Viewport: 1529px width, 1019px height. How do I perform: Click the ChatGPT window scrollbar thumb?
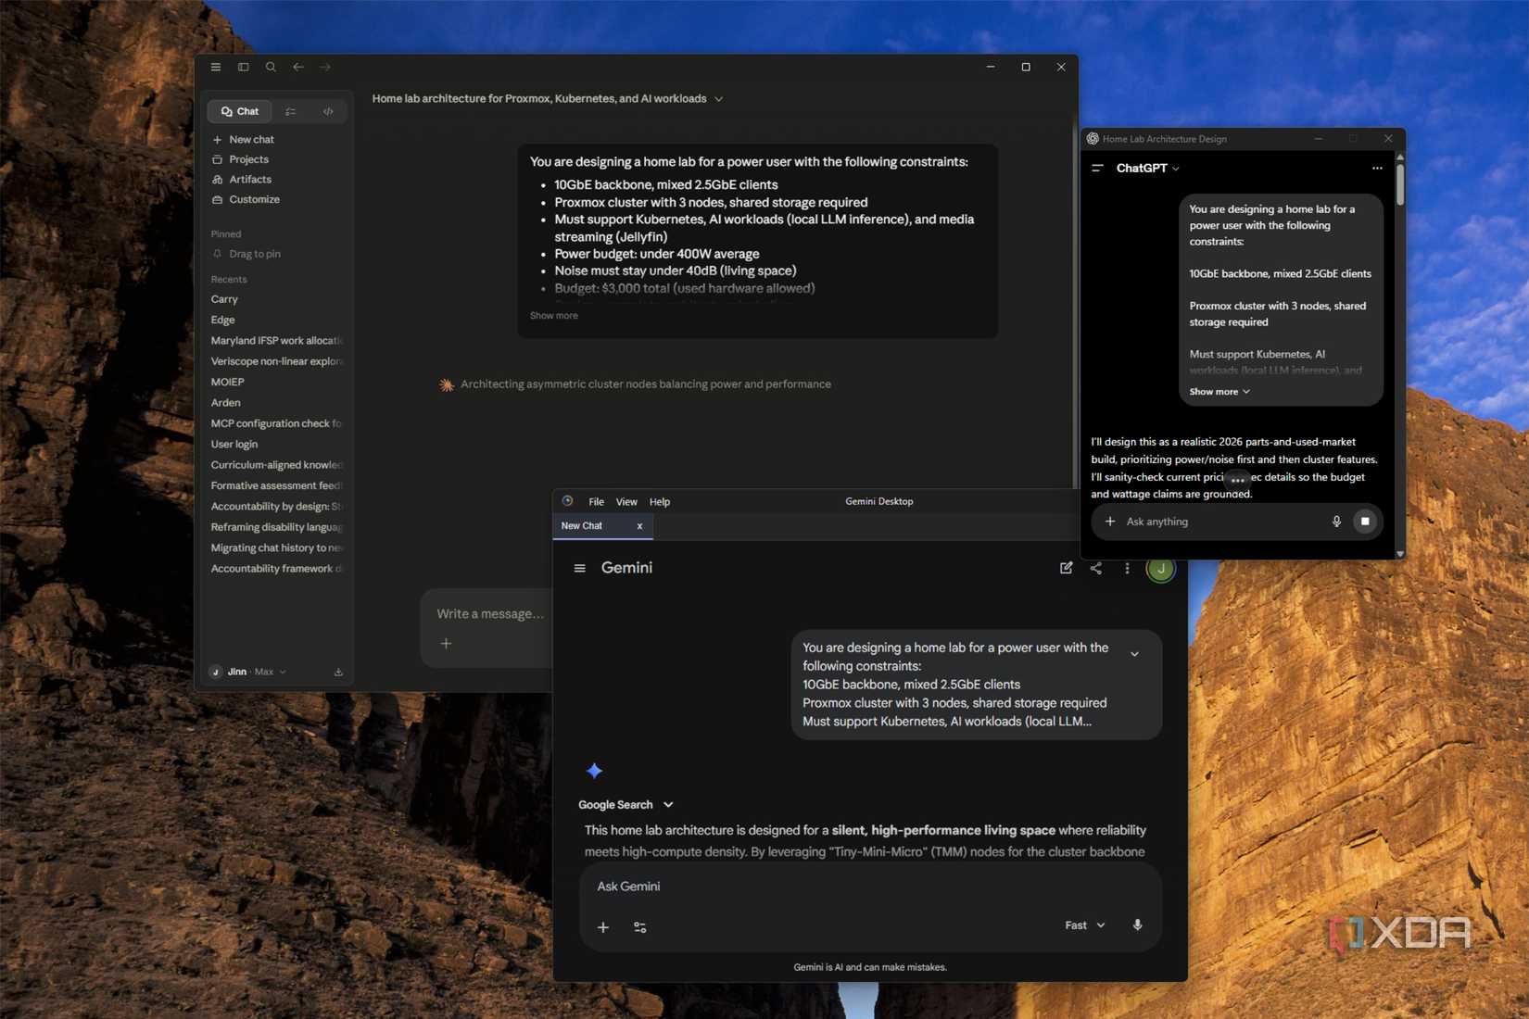pos(1399,184)
